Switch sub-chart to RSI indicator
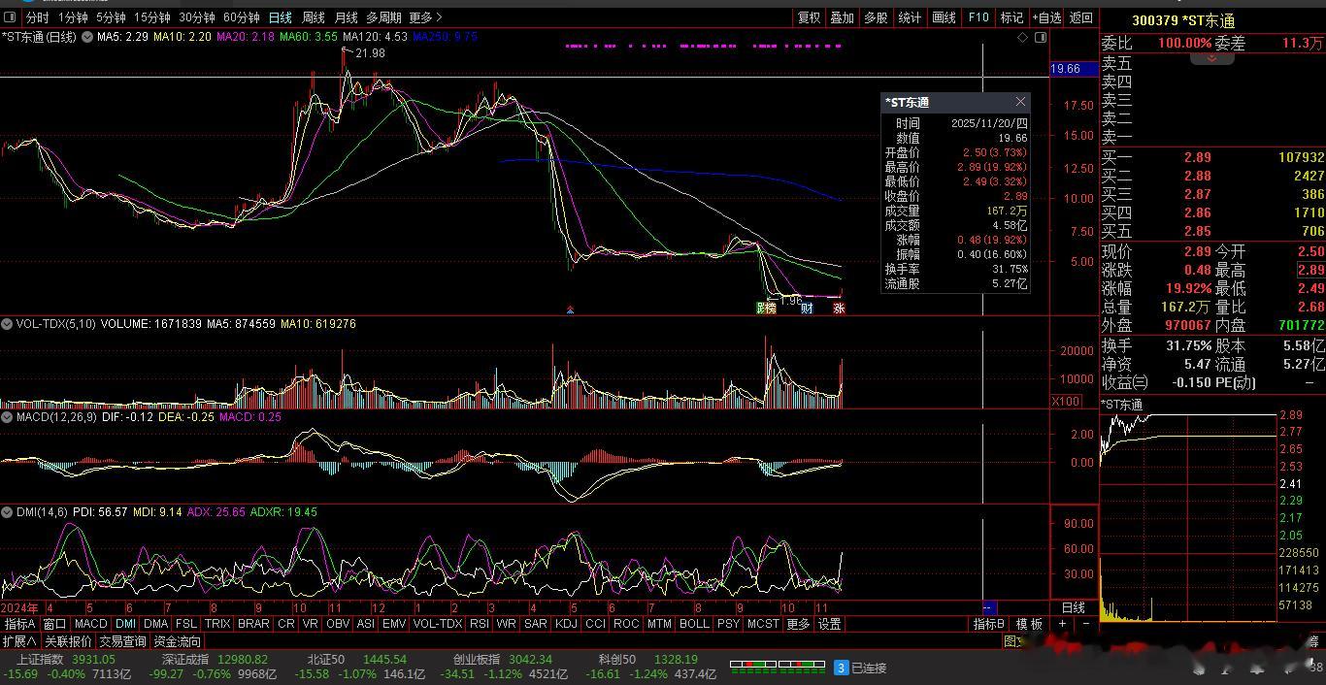Image resolution: width=1326 pixels, height=685 pixels. (480, 624)
